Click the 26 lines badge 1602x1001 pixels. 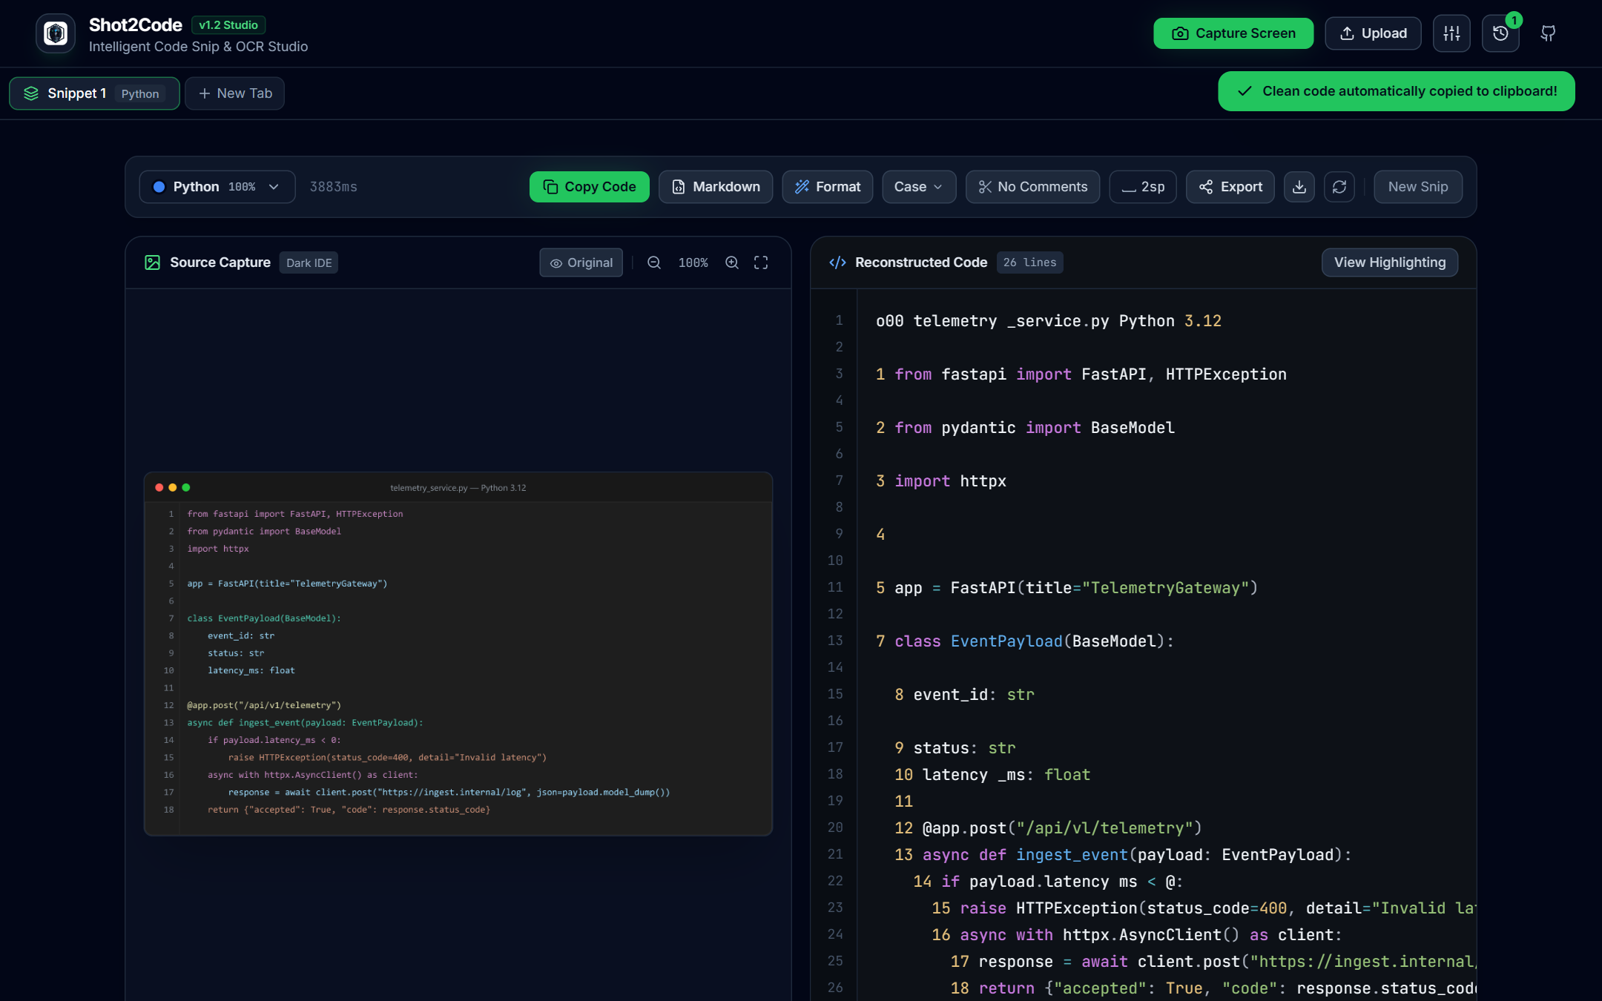click(x=1029, y=262)
